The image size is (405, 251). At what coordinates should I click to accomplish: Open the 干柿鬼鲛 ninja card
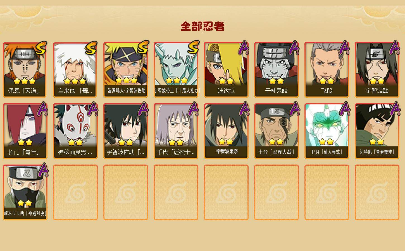[x=277, y=70]
